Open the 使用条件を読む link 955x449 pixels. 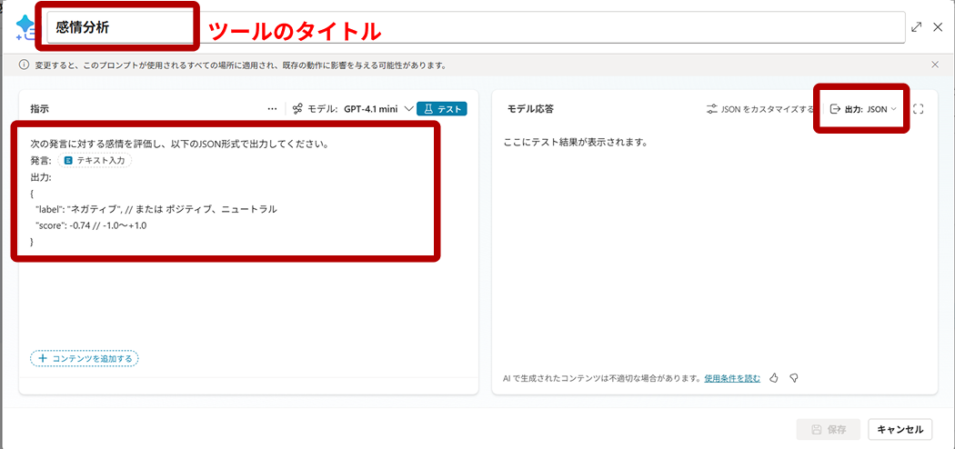pyautogui.click(x=731, y=378)
